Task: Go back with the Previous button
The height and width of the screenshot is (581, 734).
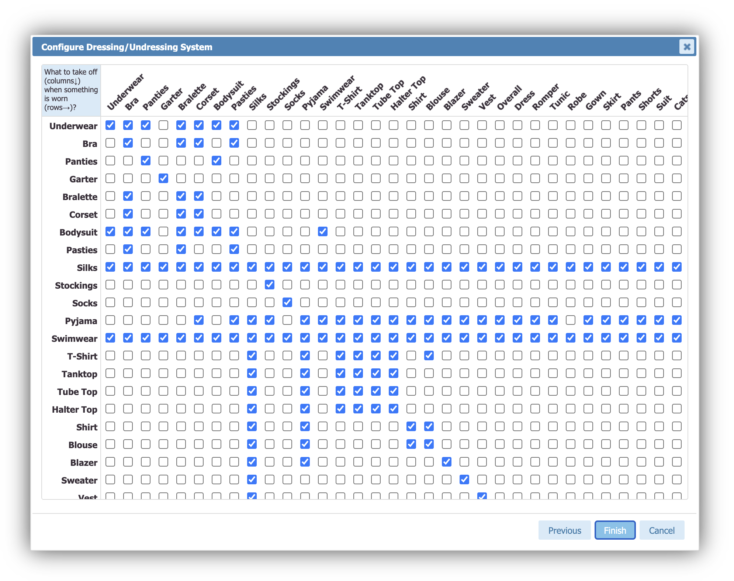Action: pos(564,530)
